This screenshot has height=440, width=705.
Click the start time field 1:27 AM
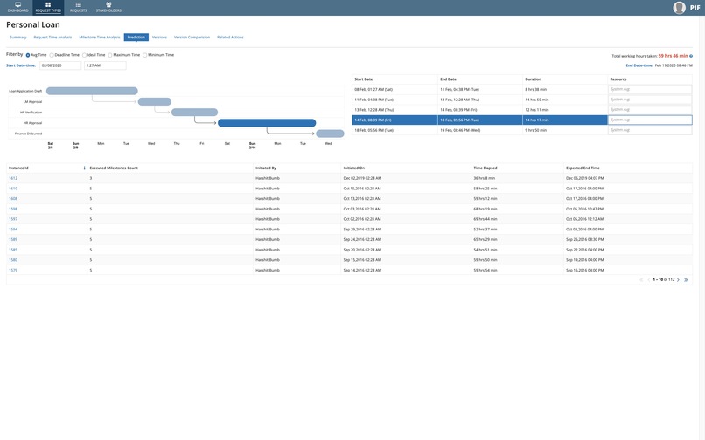pos(105,65)
